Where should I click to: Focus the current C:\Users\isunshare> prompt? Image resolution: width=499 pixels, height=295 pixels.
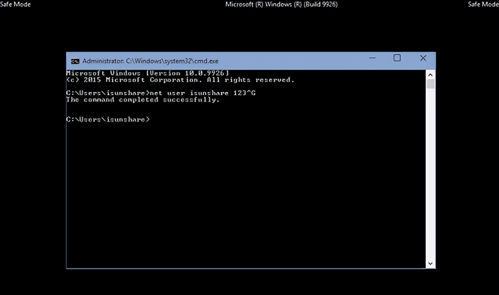tap(107, 120)
